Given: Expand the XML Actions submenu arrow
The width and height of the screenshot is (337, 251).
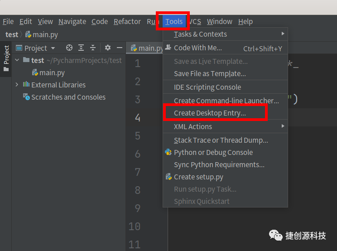Looking at the screenshot, I should (x=283, y=126).
